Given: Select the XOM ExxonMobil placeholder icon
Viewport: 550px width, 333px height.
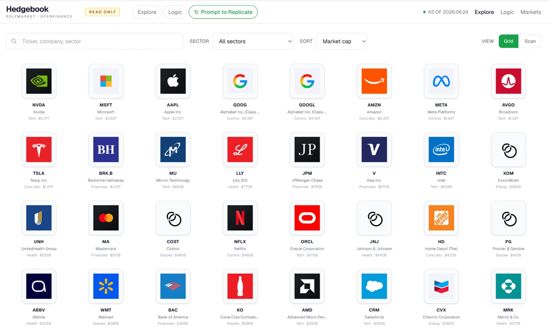Looking at the screenshot, I should coord(508,149).
